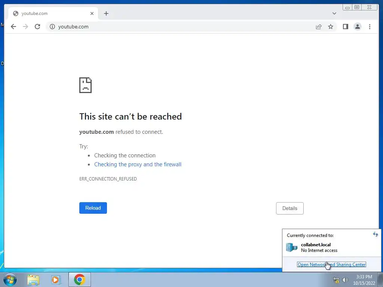Close the youtube.com tab
Screen dimensions: 383x287
[92, 13]
